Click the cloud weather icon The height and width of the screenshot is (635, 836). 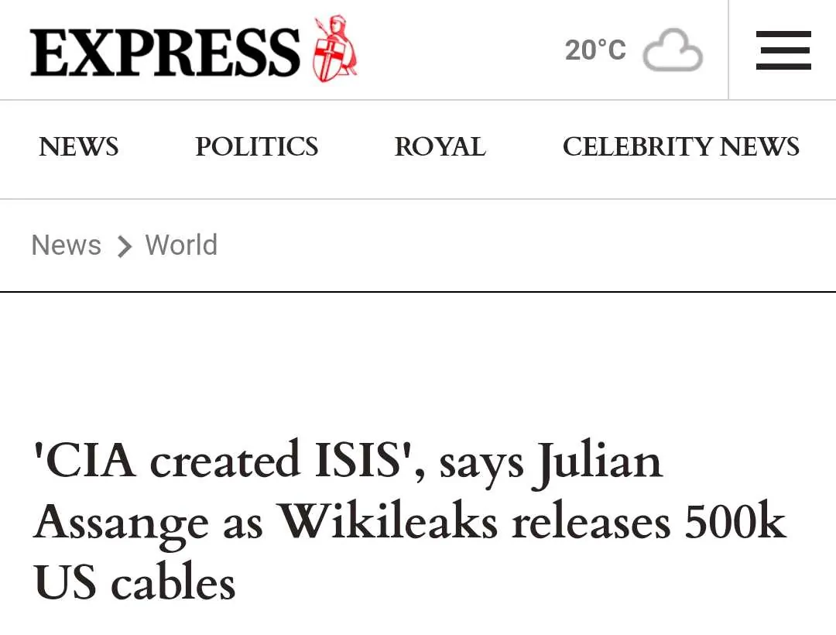(x=673, y=50)
